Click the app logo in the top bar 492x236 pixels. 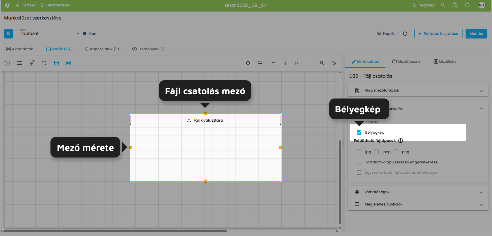[x=7, y=5]
